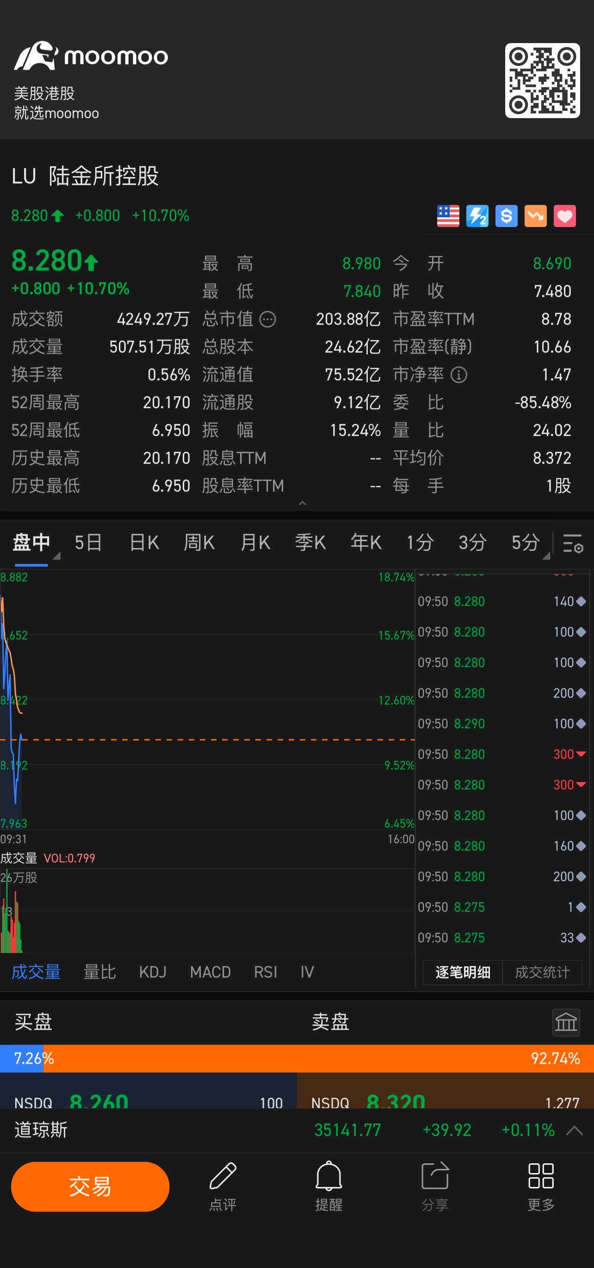Image resolution: width=594 pixels, height=1268 pixels.
Task: Tap the exchange bank icon beside 卖盘
Action: tap(566, 1022)
